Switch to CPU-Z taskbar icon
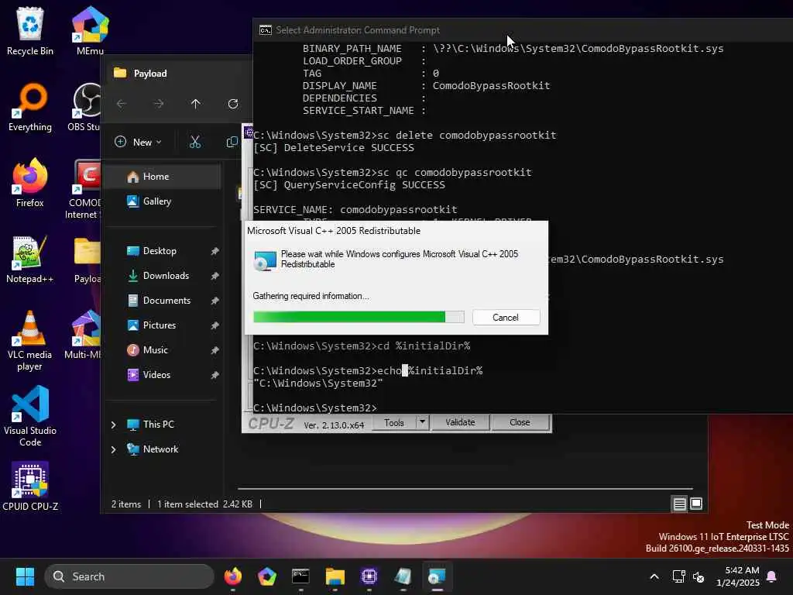The width and height of the screenshot is (793, 595). pyautogui.click(x=369, y=576)
